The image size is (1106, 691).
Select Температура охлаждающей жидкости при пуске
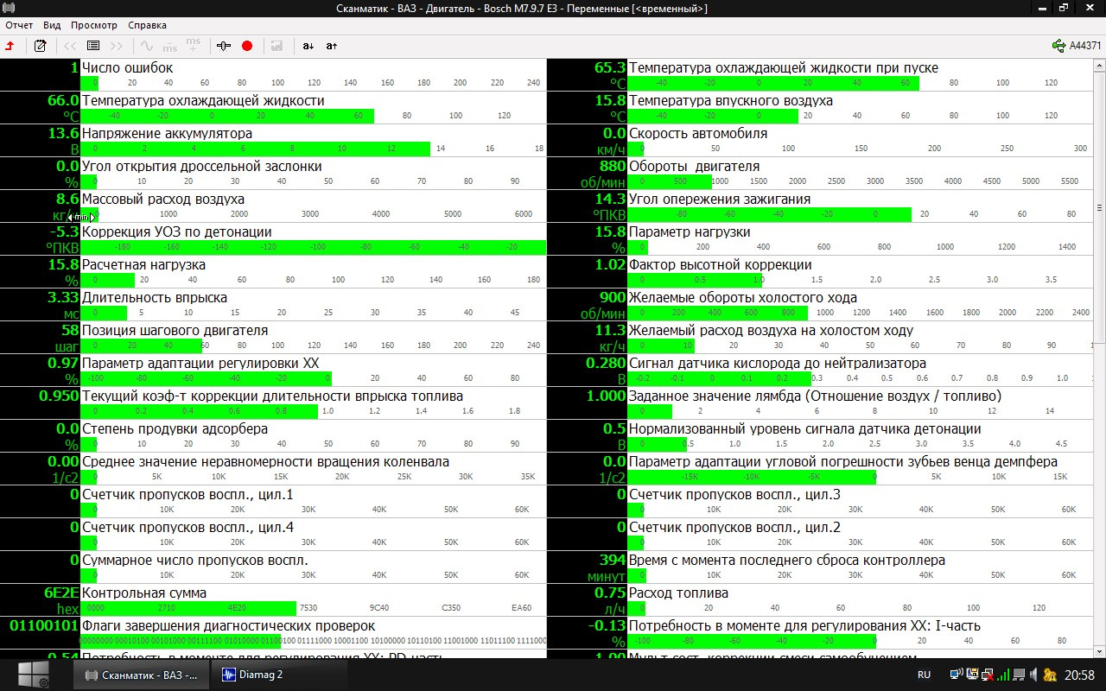pos(820,75)
